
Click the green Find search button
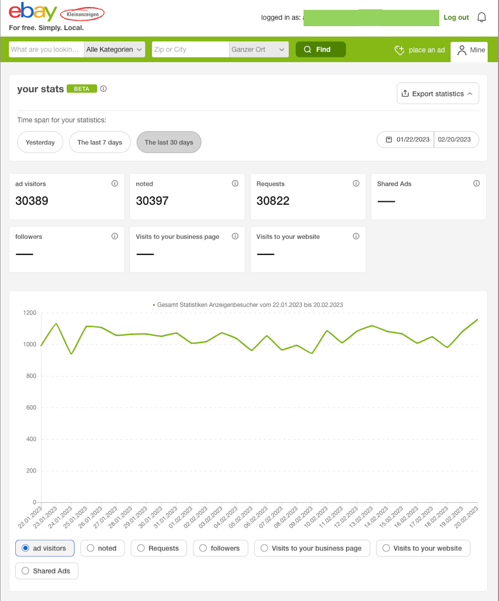coord(321,50)
